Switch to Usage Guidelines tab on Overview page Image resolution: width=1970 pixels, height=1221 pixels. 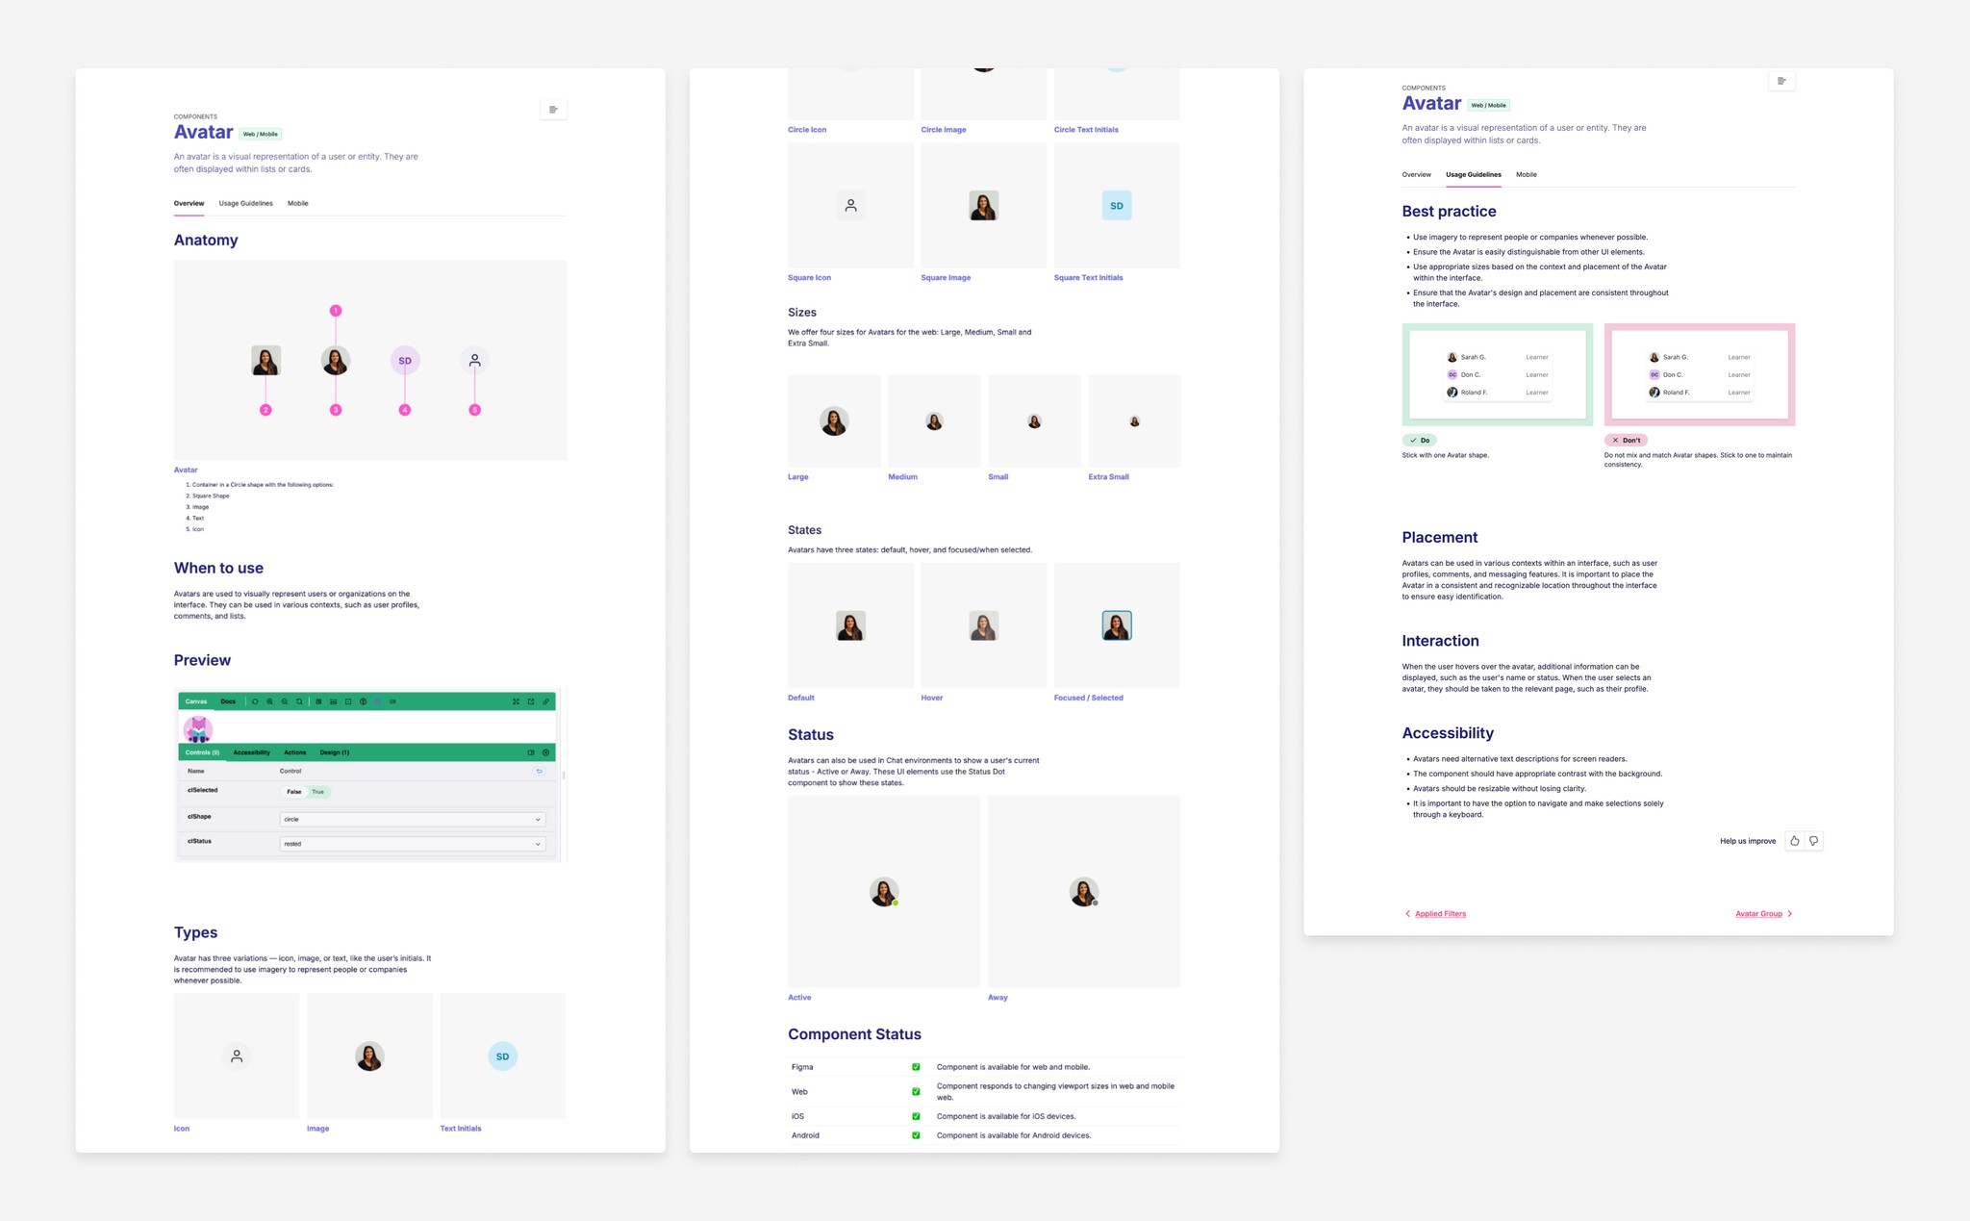tap(245, 203)
